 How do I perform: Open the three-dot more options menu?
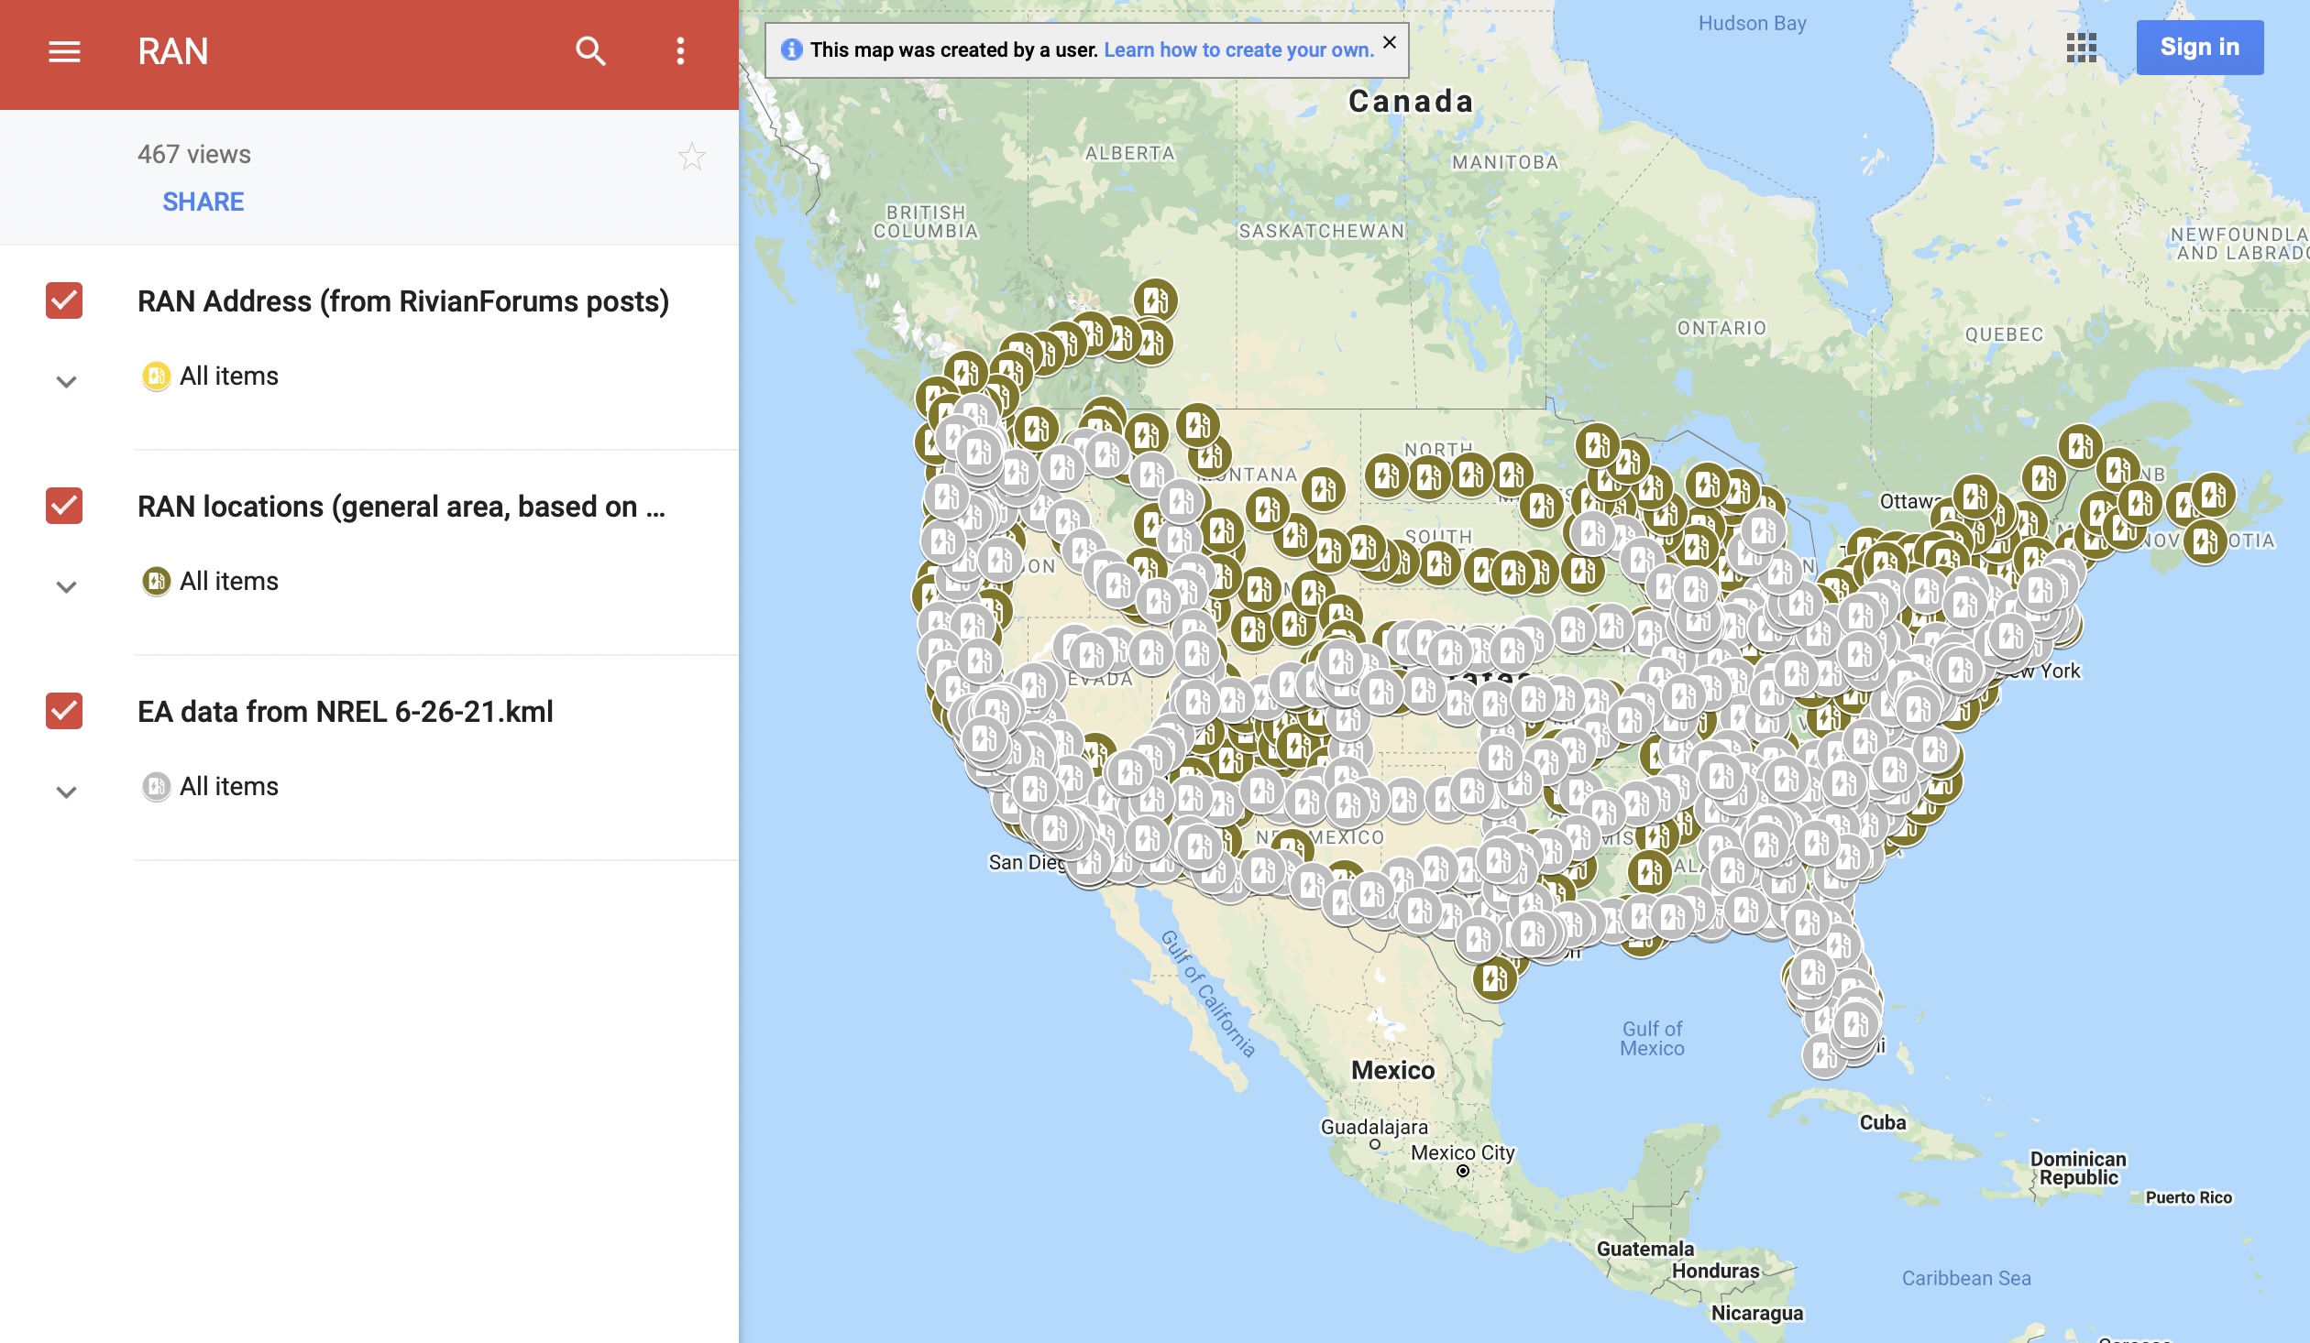[x=680, y=51]
